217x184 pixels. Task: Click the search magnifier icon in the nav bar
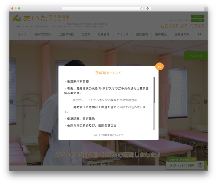coord(200,34)
